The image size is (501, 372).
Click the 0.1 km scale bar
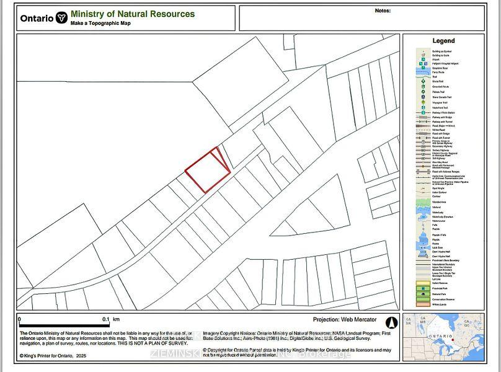pos(64,325)
